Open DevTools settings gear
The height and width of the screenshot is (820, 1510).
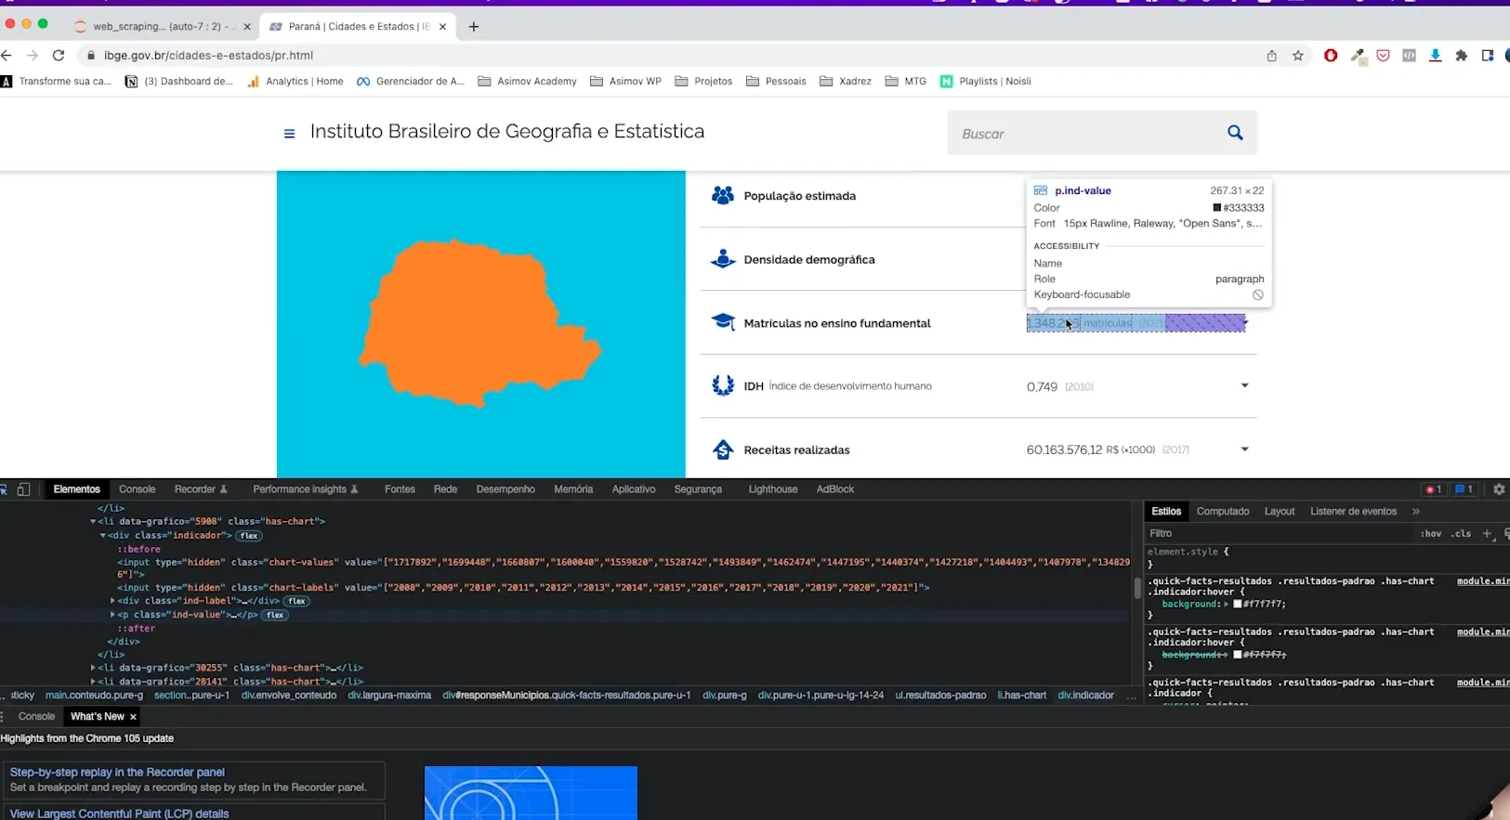[x=1499, y=489]
